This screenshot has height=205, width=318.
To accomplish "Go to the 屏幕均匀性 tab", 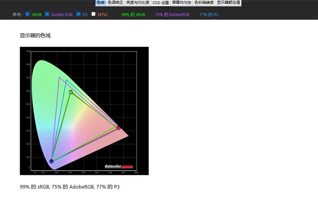I will click(x=182, y=2).
